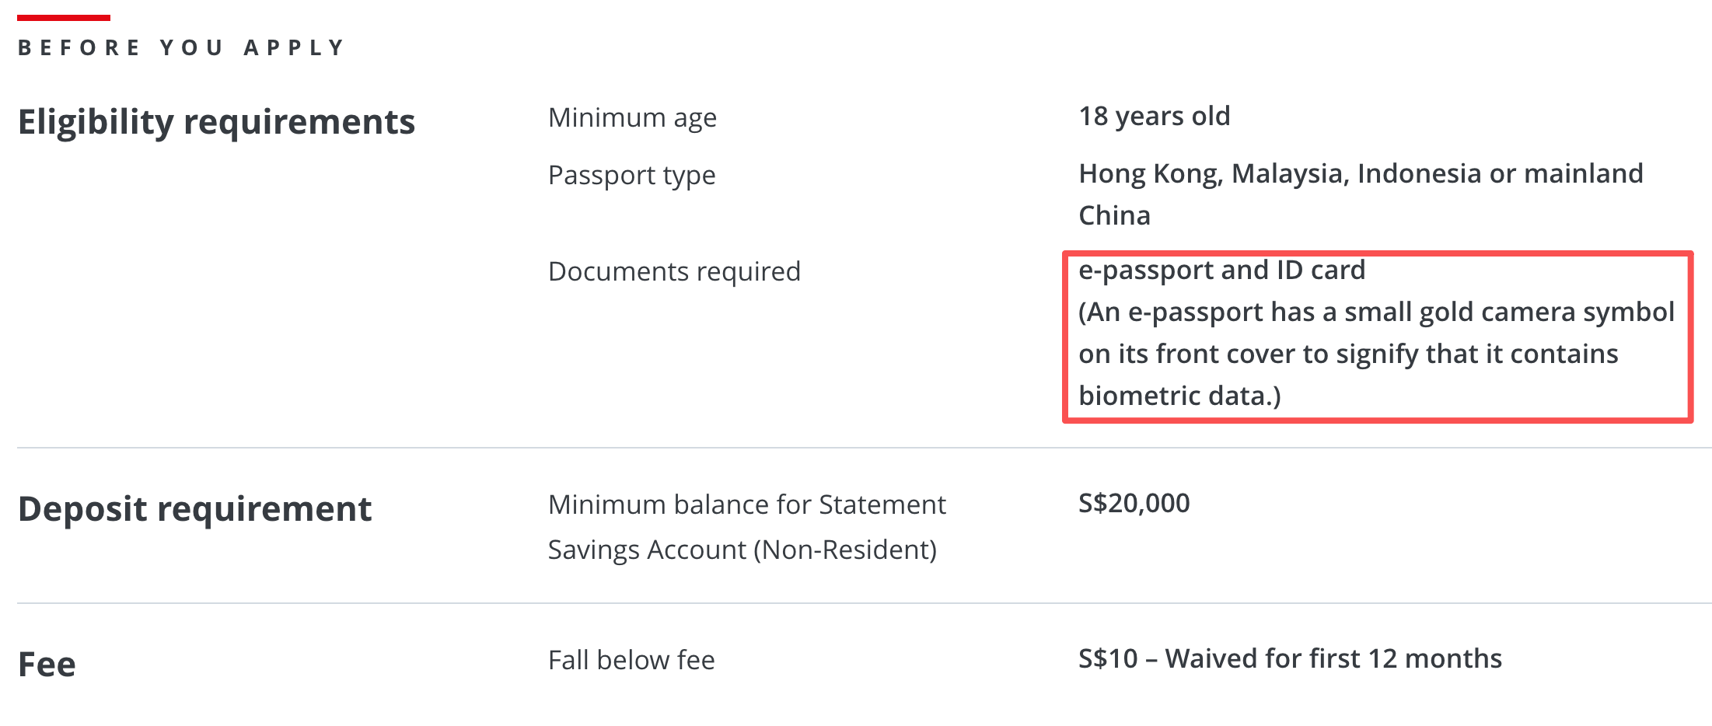Select the "Deposit requirement" heading
This screenshot has width=1712, height=726.
[x=194, y=509]
